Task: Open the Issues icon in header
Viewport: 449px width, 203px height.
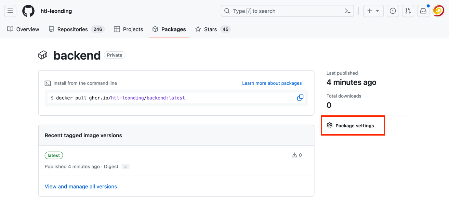Action: point(393,11)
